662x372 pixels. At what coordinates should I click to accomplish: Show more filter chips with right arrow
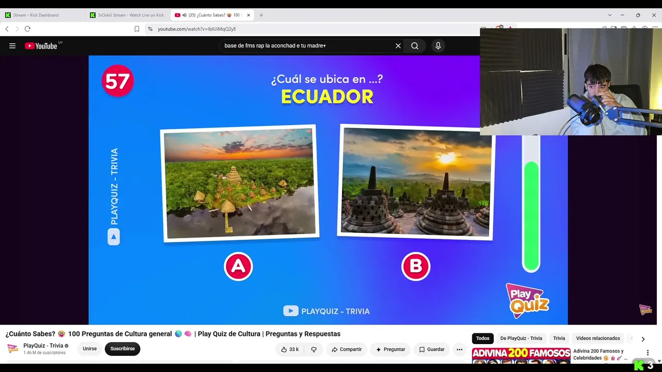click(x=643, y=339)
